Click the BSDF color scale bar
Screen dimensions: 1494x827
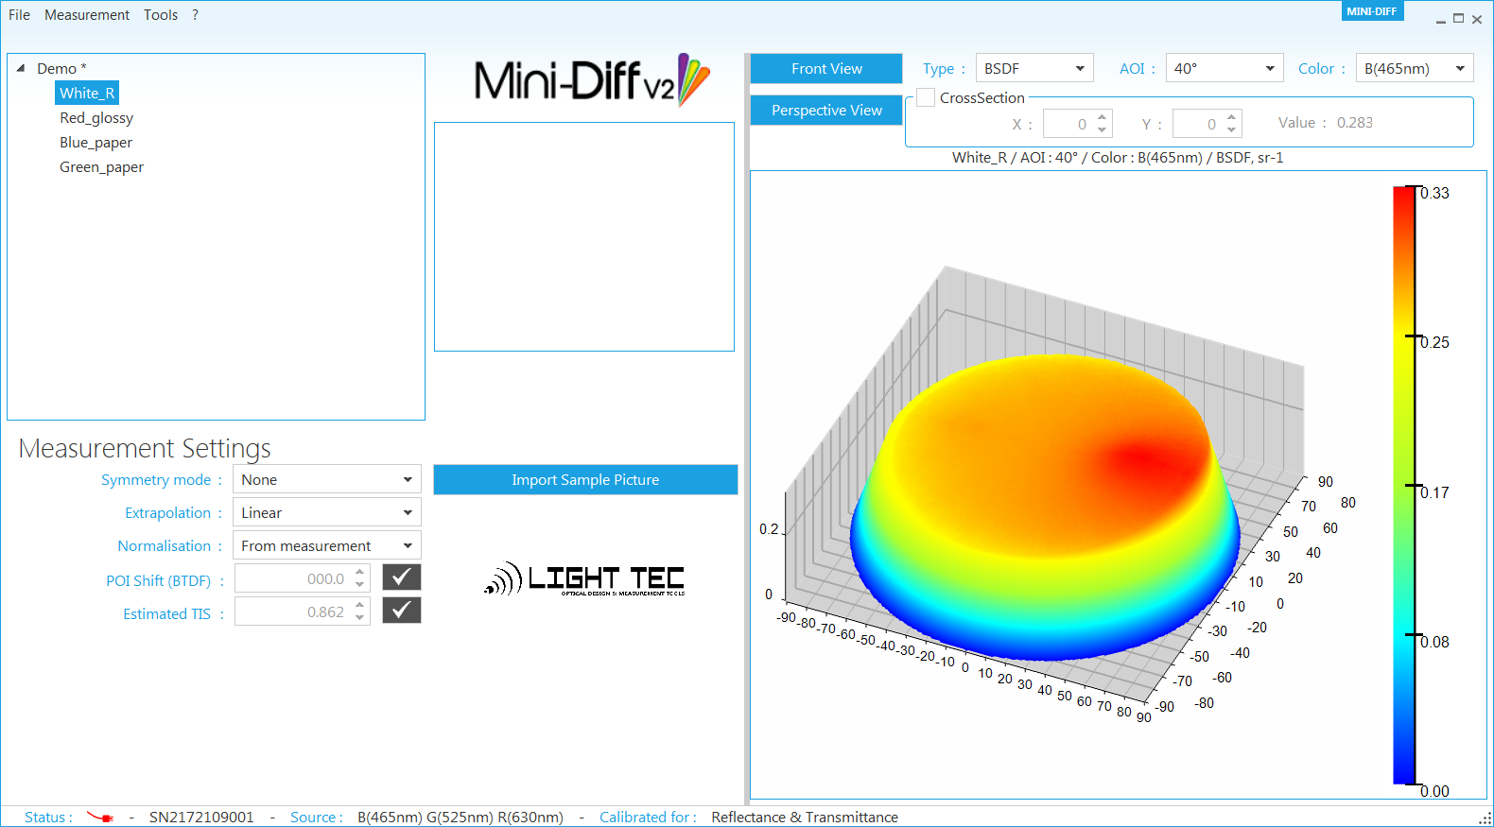(x=1404, y=485)
